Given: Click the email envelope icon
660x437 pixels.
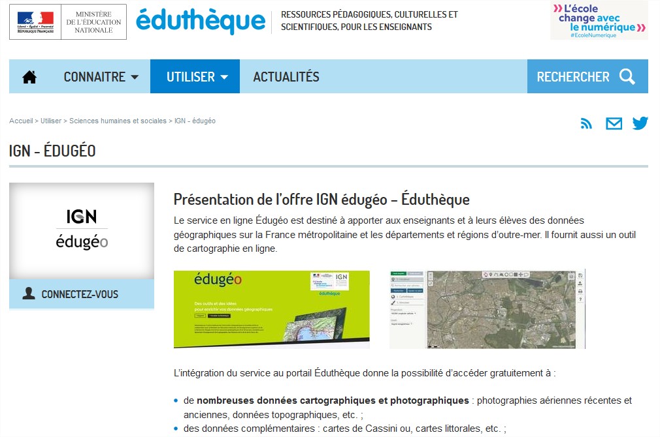Looking at the screenshot, I should [614, 123].
